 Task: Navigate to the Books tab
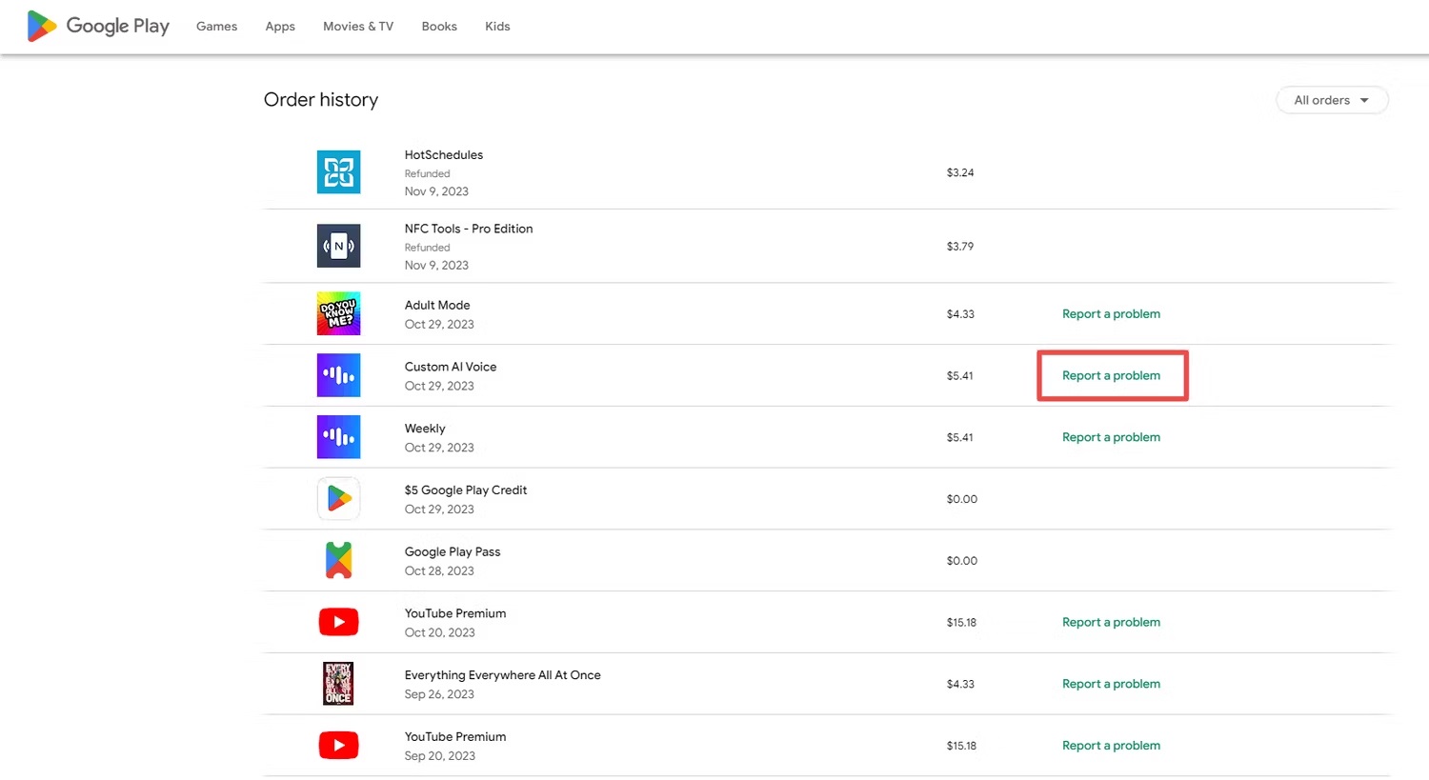[x=439, y=27]
